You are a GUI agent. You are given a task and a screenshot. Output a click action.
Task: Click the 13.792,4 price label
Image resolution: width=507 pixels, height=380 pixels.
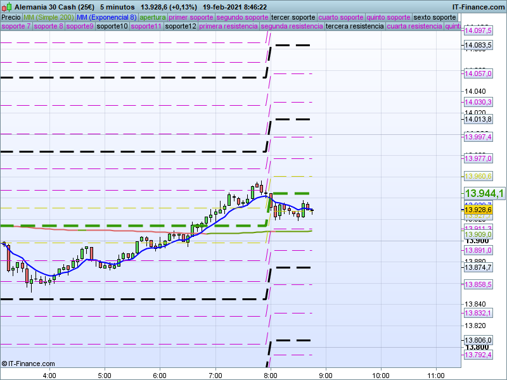478,355
